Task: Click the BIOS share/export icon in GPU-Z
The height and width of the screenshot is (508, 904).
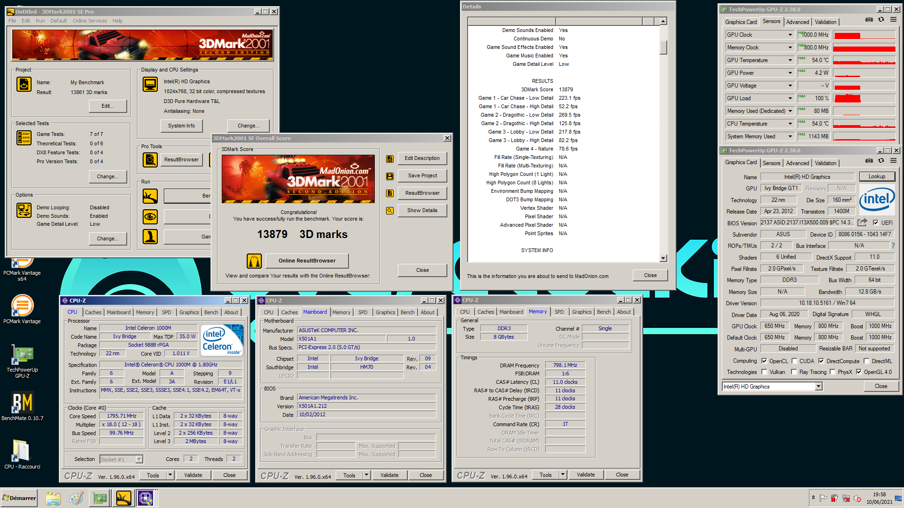Action: 862,222
